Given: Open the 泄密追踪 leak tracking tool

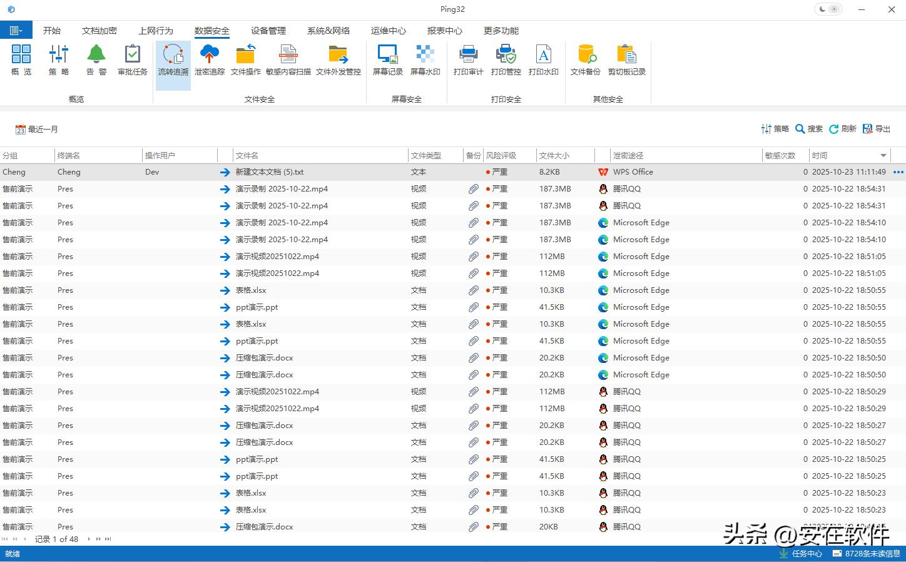Looking at the screenshot, I should (209, 60).
